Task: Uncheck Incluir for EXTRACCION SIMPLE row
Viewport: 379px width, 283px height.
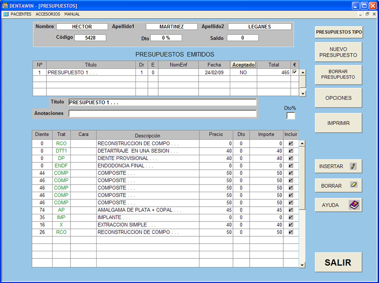Action: [x=291, y=225]
